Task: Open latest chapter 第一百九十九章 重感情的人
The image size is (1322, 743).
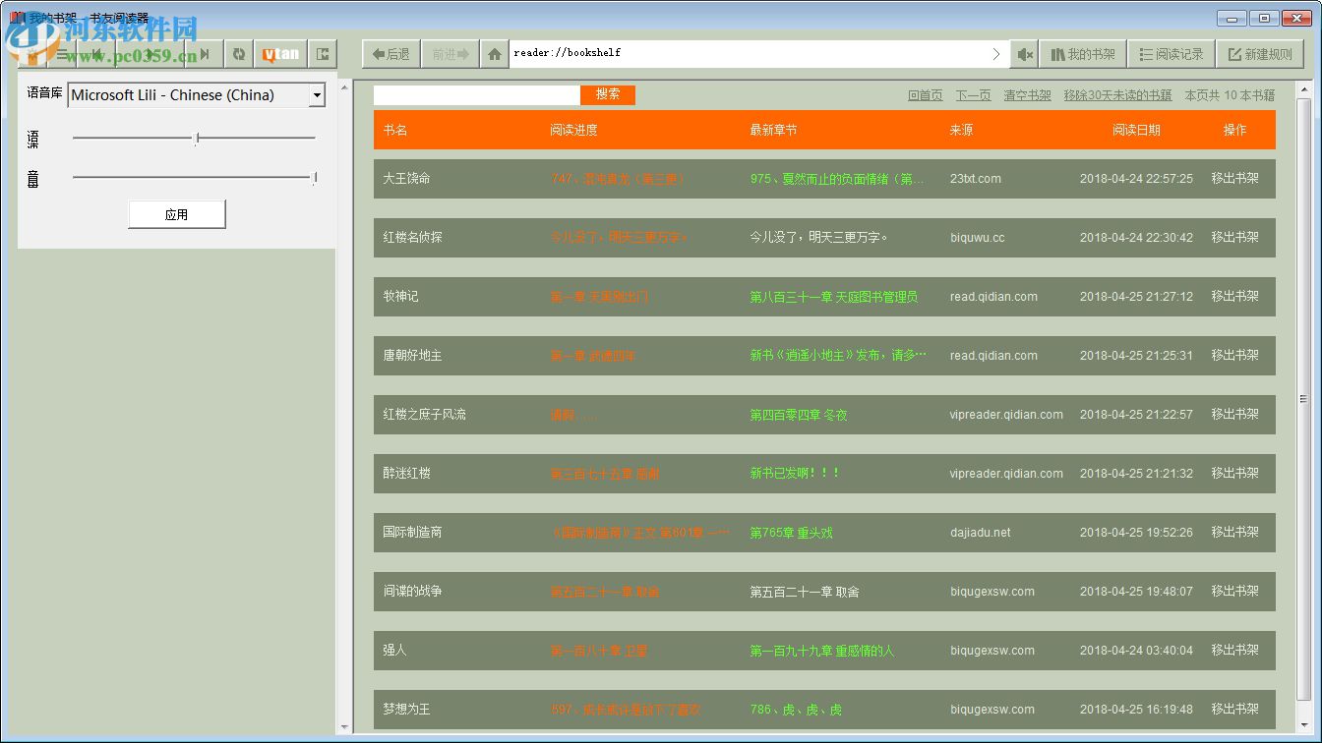Action: coord(821,651)
